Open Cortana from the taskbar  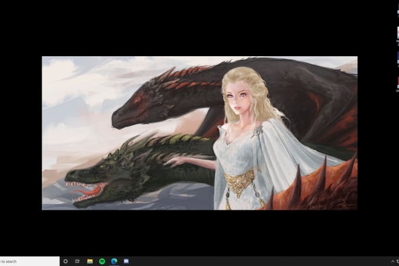[65, 261]
